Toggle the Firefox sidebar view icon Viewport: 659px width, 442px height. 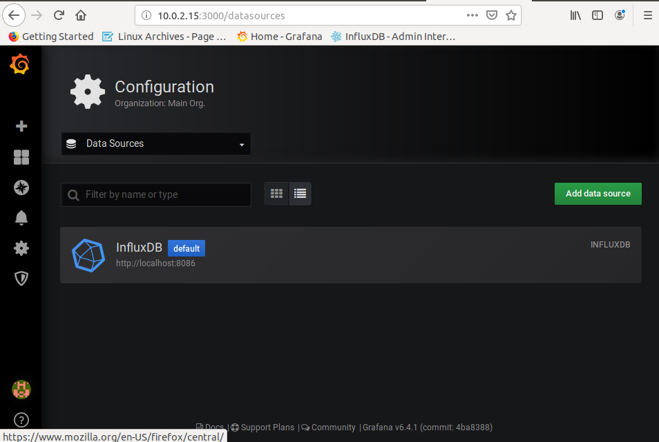coord(598,16)
